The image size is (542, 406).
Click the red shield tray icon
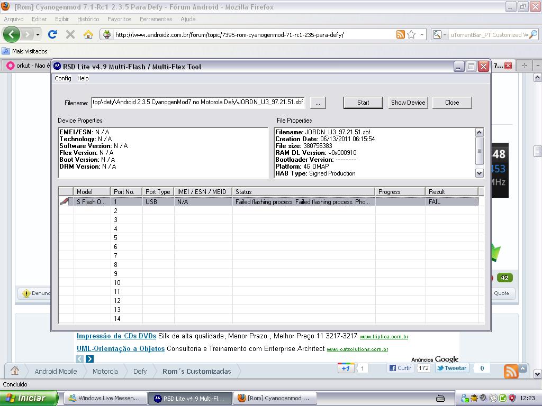tap(512, 398)
